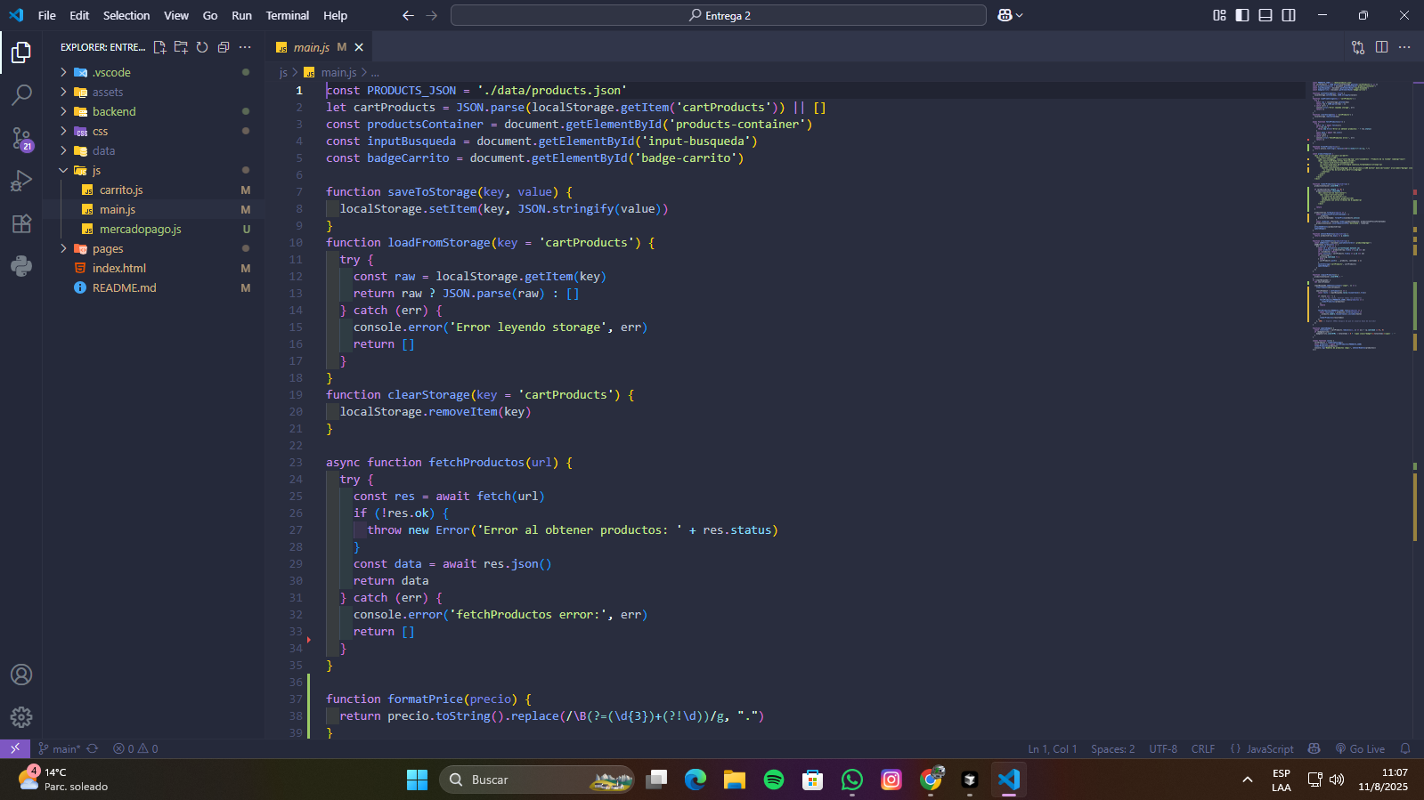This screenshot has height=800, width=1424.
Task: Click the Entrega 2 command center search
Action: tap(719, 15)
